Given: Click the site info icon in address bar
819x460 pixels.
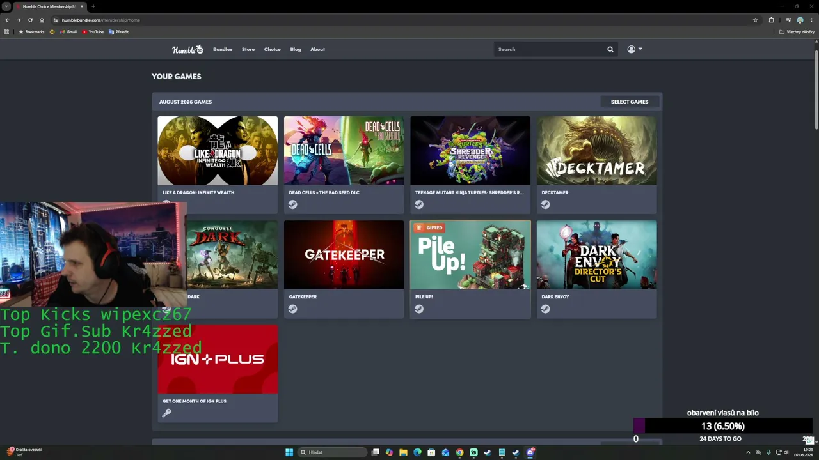Looking at the screenshot, I should click(56, 20).
